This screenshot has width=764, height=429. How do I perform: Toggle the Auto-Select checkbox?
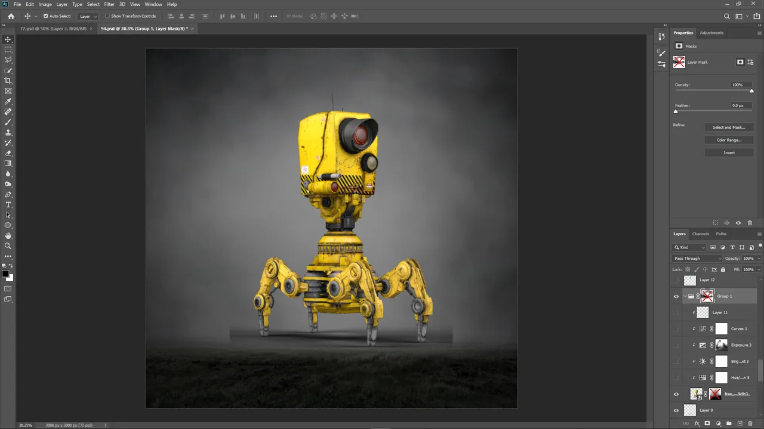tap(45, 16)
